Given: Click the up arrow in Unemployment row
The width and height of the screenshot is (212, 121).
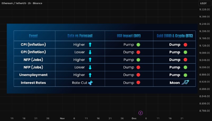Looking at the screenshot, I should coord(90,75).
